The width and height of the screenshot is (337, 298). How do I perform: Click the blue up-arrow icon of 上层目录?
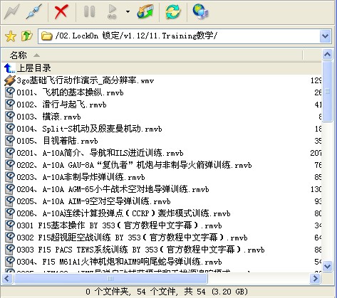pos(9,68)
